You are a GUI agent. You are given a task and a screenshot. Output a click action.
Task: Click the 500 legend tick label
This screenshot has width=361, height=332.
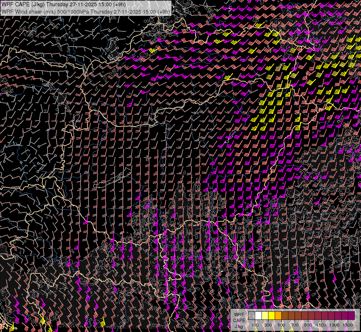pyautogui.click(x=281, y=325)
